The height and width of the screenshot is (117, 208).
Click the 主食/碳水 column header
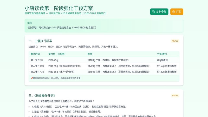tap(162, 54)
